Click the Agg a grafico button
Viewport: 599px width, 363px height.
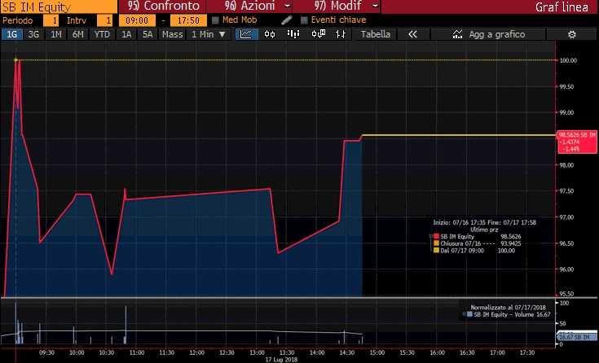click(489, 35)
